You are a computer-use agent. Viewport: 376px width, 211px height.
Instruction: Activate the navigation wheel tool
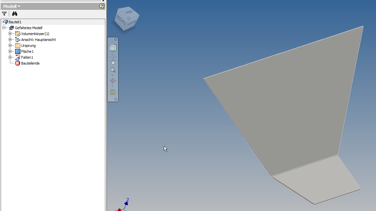point(113,48)
